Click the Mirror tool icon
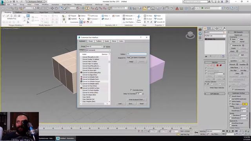This screenshot has width=251, height=141. pyautogui.click(x=131, y=8)
